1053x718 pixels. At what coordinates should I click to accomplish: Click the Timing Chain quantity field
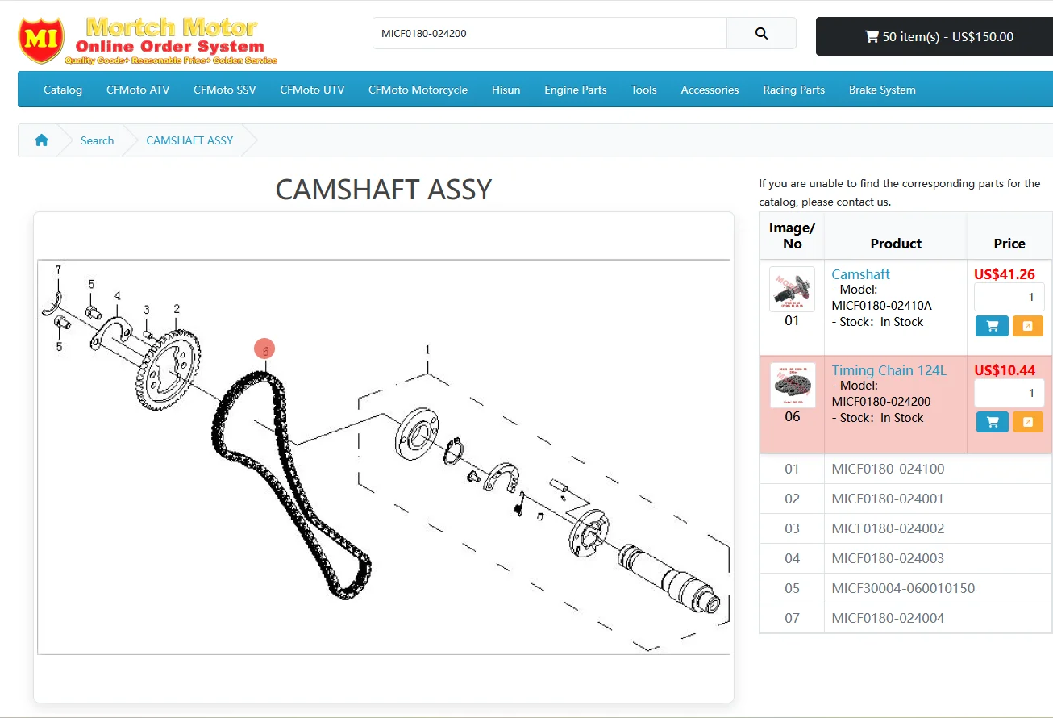click(x=1009, y=393)
